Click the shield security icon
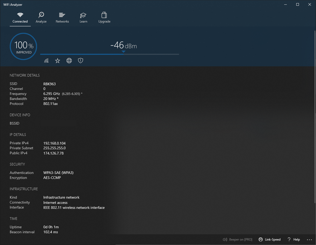 [x=81, y=61]
